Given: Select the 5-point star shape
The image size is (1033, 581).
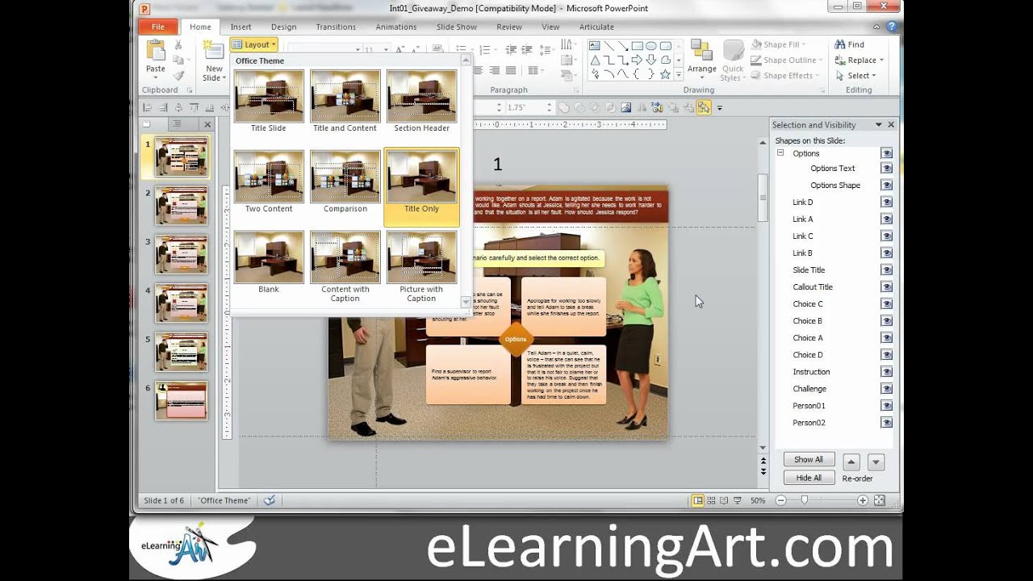Looking at the screenshot, I should pos(665,74).
